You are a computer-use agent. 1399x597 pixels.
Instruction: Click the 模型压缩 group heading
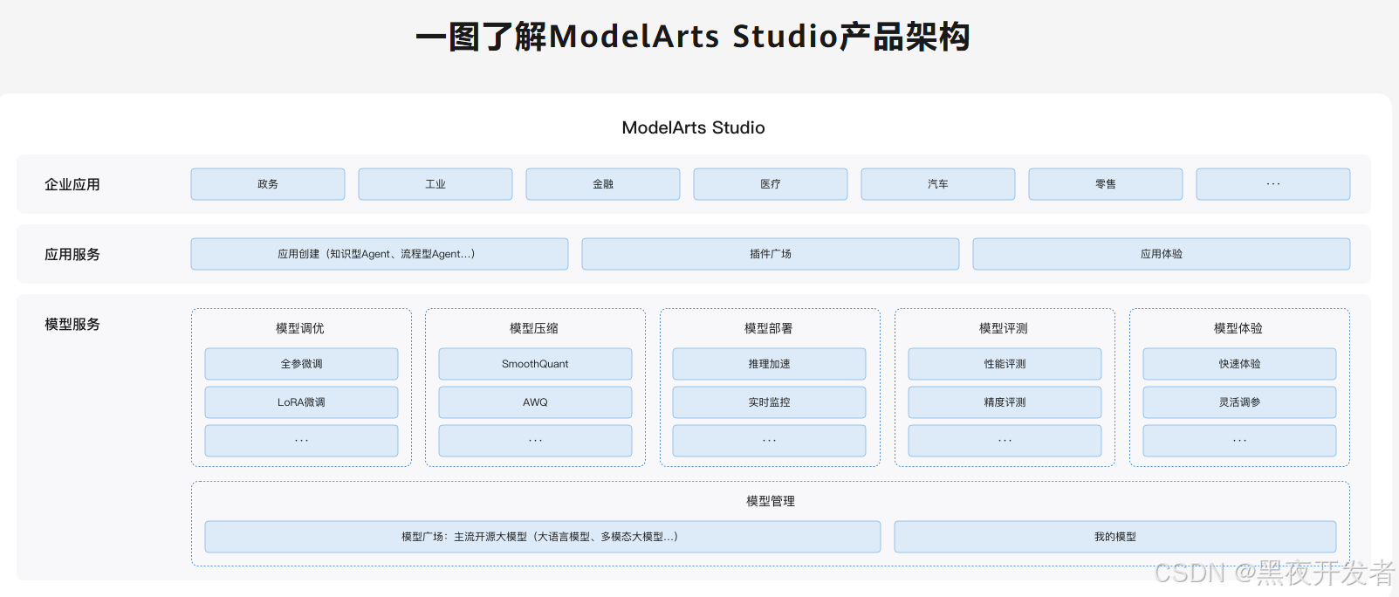pyautogui.click(x=534, y=328)
